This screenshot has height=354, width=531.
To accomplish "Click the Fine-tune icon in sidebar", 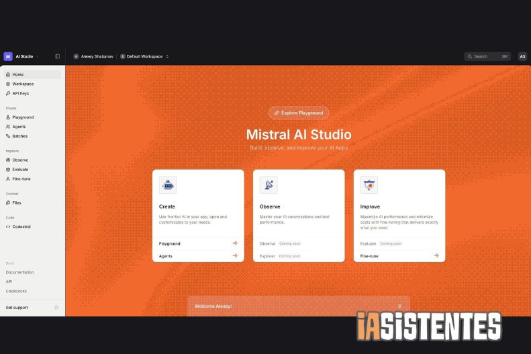I will pos(8,179).
